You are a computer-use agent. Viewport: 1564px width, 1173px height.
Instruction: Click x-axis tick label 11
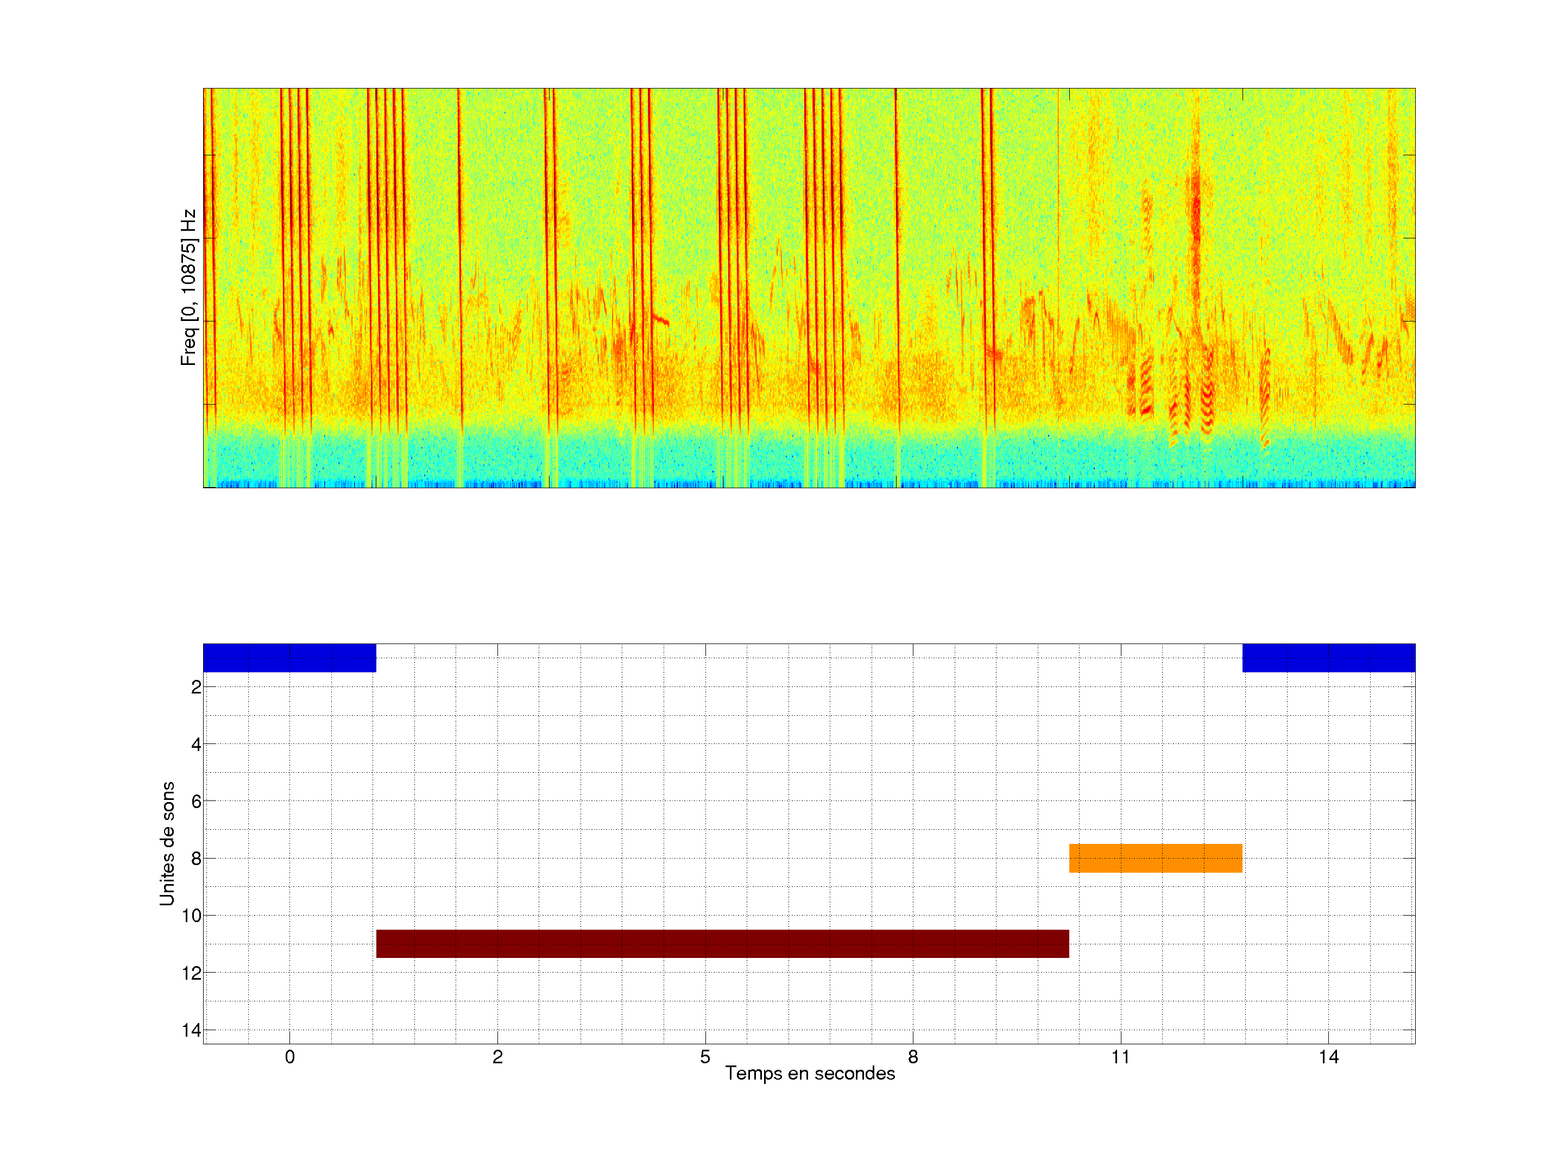(x=1121, y=1057)
